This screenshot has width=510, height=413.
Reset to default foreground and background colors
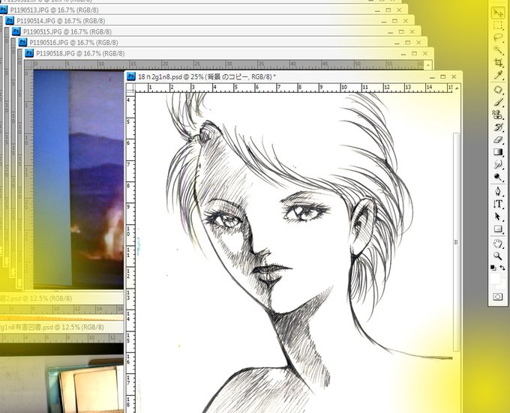tap(493, 268)
